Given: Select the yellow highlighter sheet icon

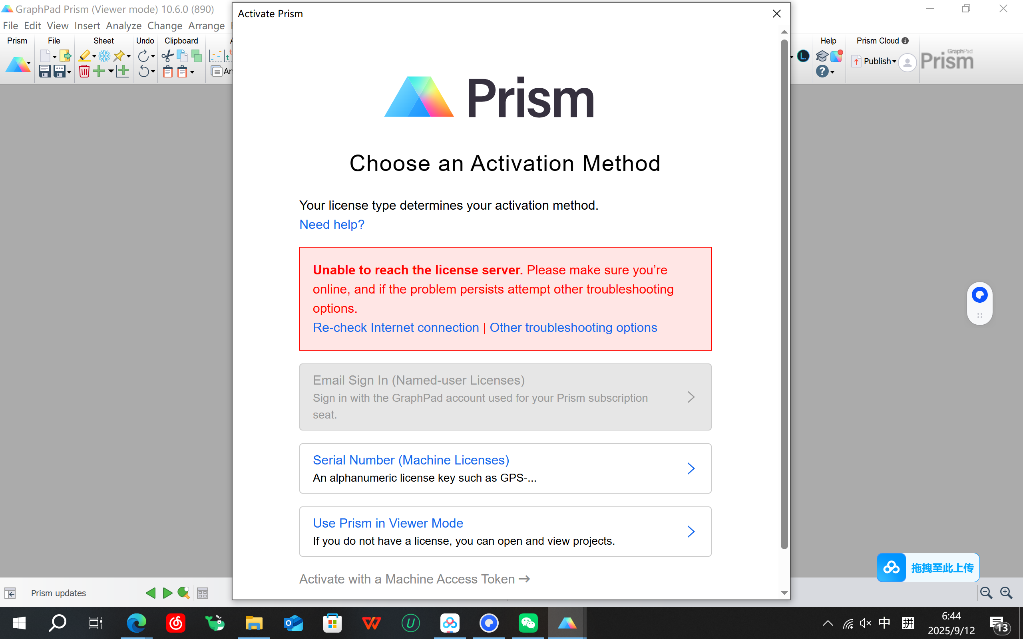Looking at the screenshot, I should coord(85,56).
